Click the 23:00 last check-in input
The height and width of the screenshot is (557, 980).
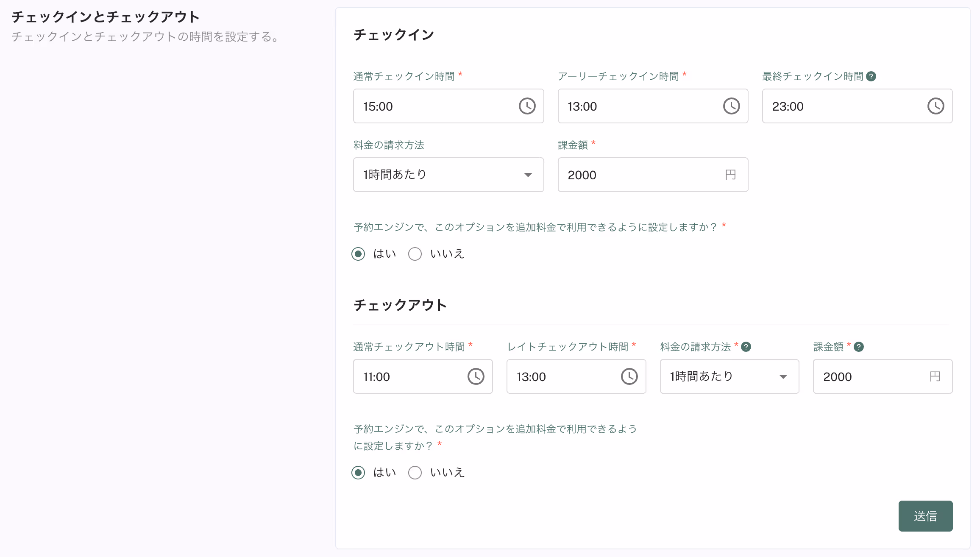tap(839, 106)
